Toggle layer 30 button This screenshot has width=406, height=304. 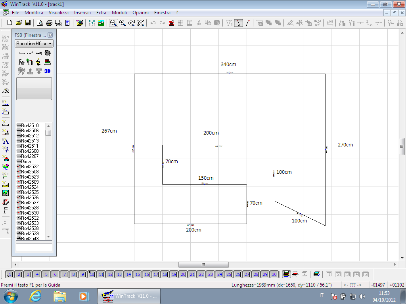click(274, 274)
